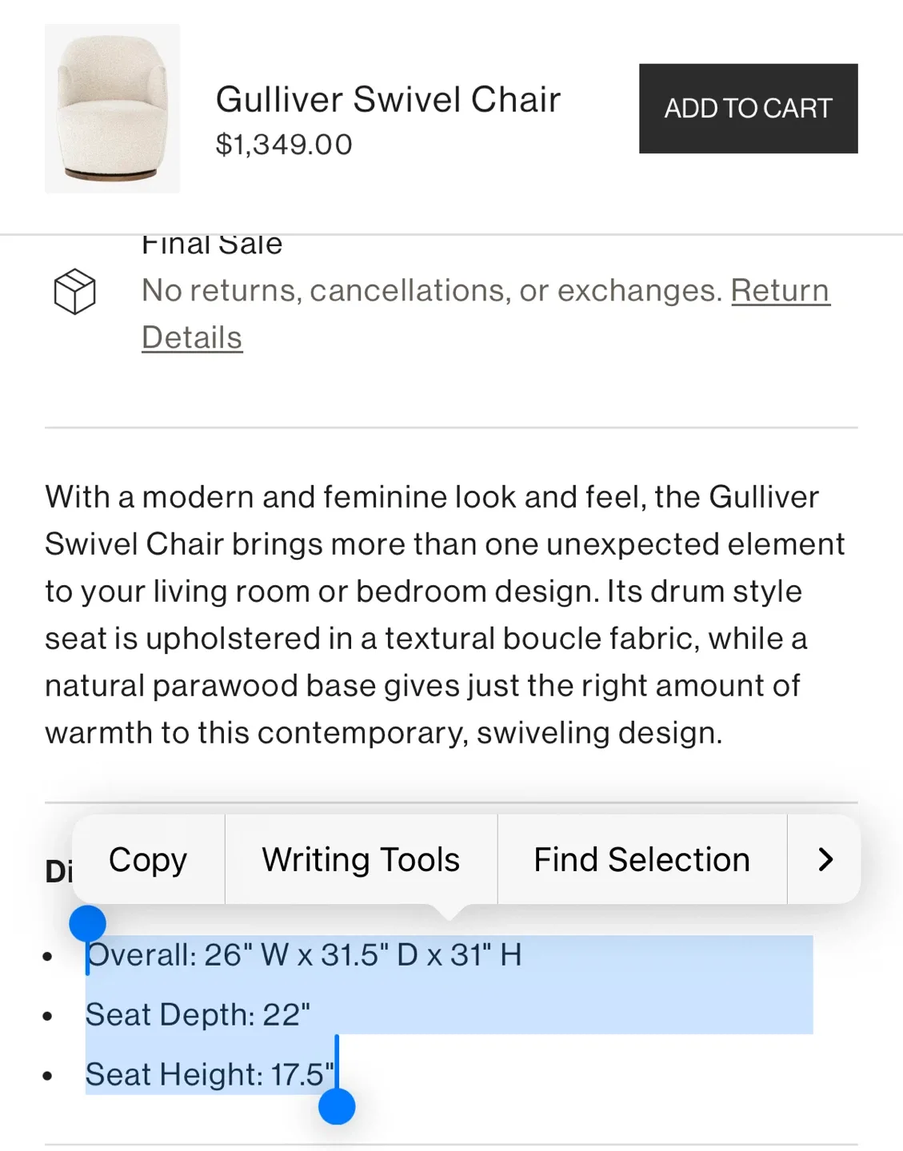Tap the ADD TO CART button
The image size is (903, 1151).
click(748, 109)
